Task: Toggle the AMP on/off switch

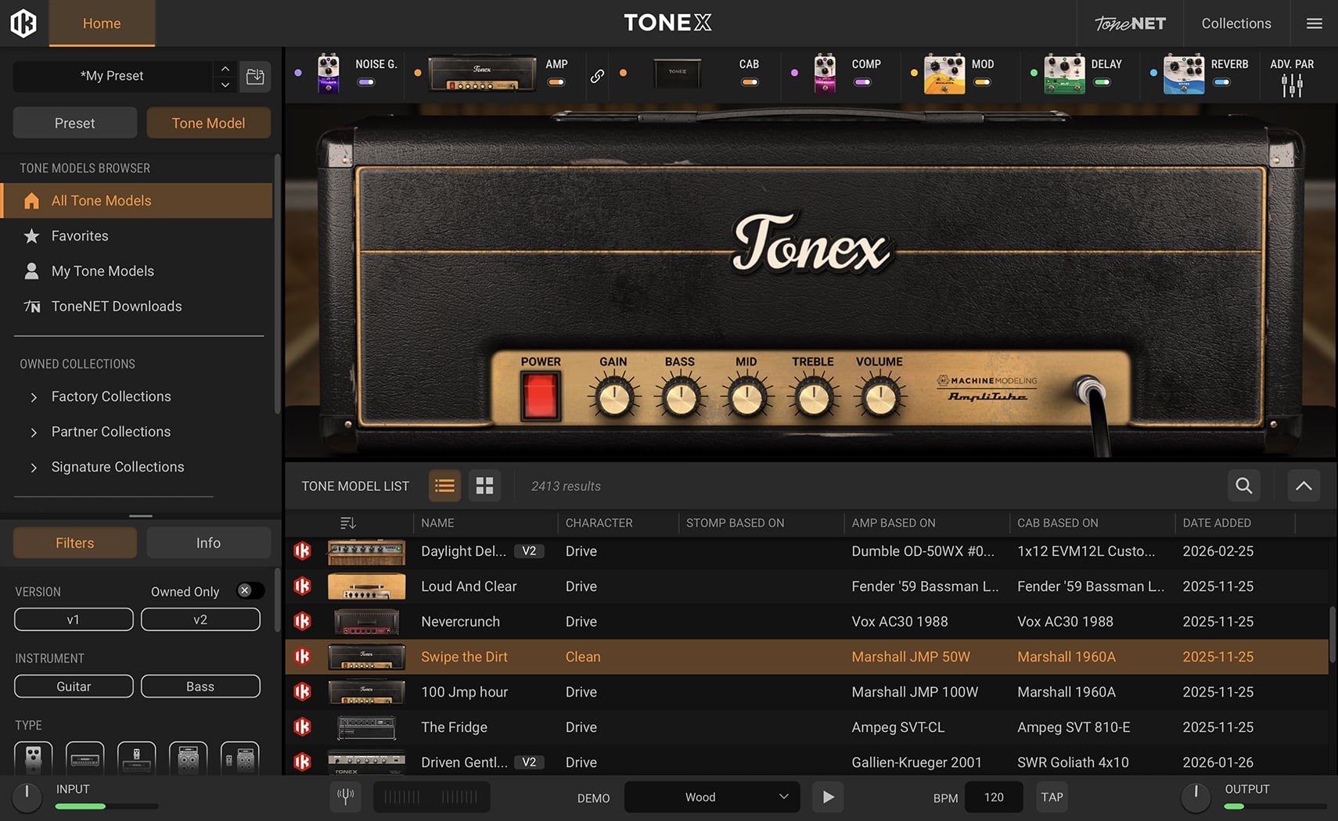Action: coord(556,82)
